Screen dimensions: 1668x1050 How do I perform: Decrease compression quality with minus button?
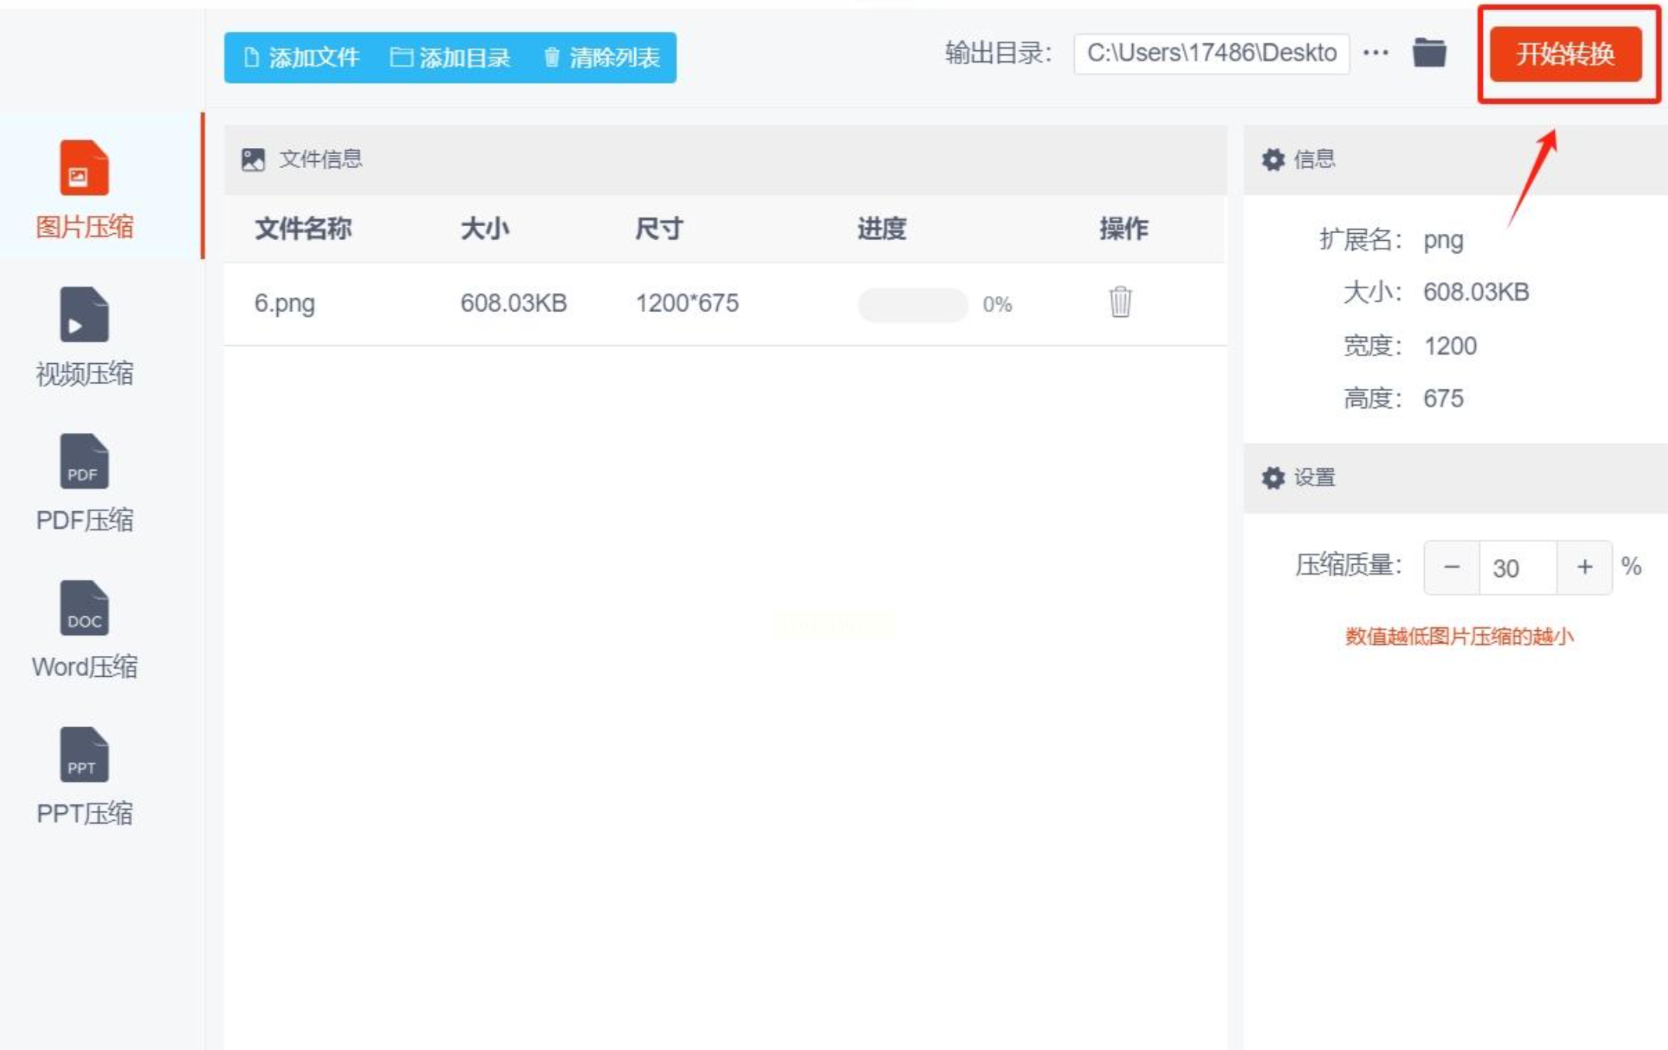click(1451, 567)
